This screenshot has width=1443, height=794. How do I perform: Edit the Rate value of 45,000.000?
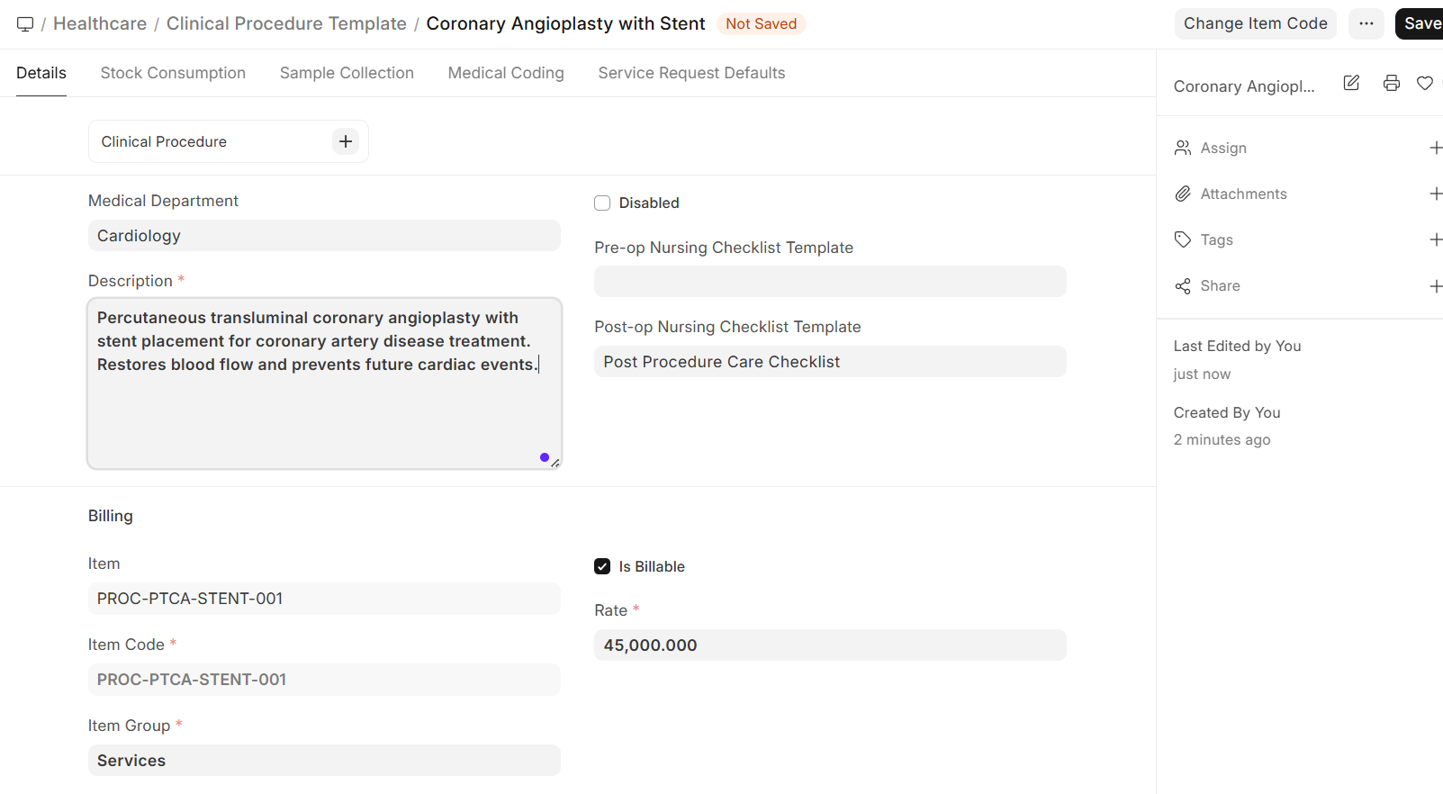pos(829,645)
